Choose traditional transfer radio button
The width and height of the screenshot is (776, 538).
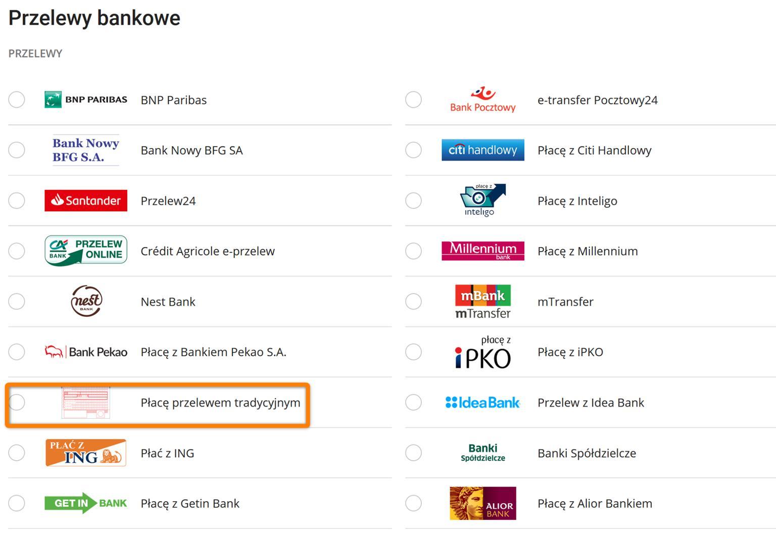tap(17, 402)
